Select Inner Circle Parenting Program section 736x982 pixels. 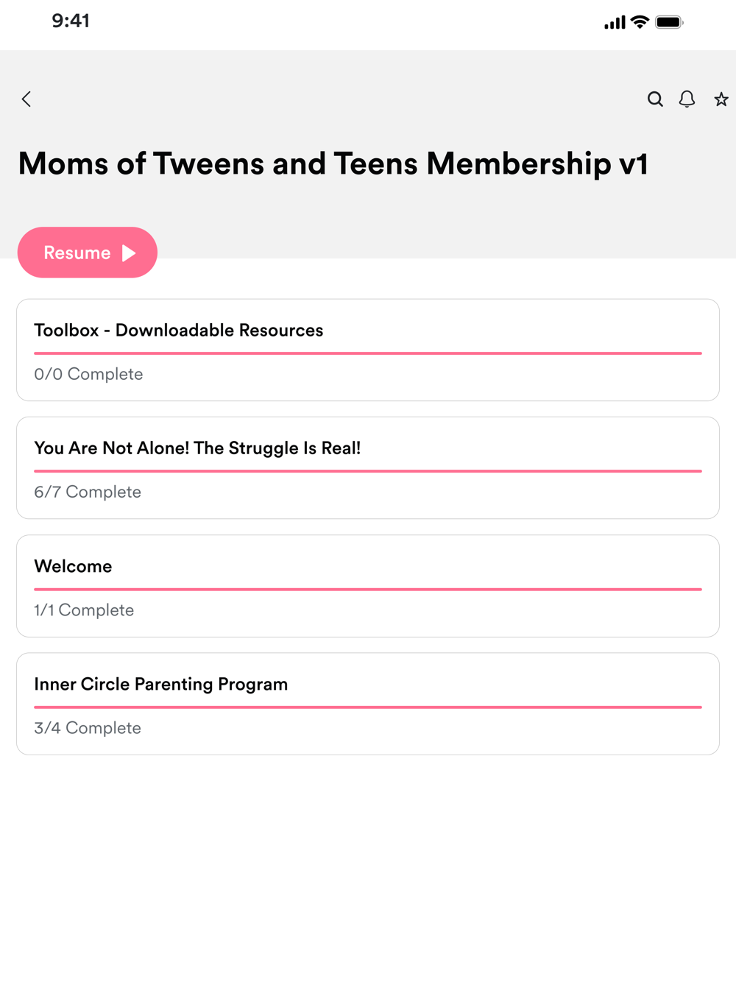[x=160, y=684]
